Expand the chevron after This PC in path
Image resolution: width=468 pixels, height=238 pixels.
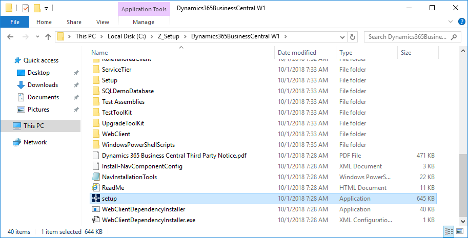tap(101, 37)
